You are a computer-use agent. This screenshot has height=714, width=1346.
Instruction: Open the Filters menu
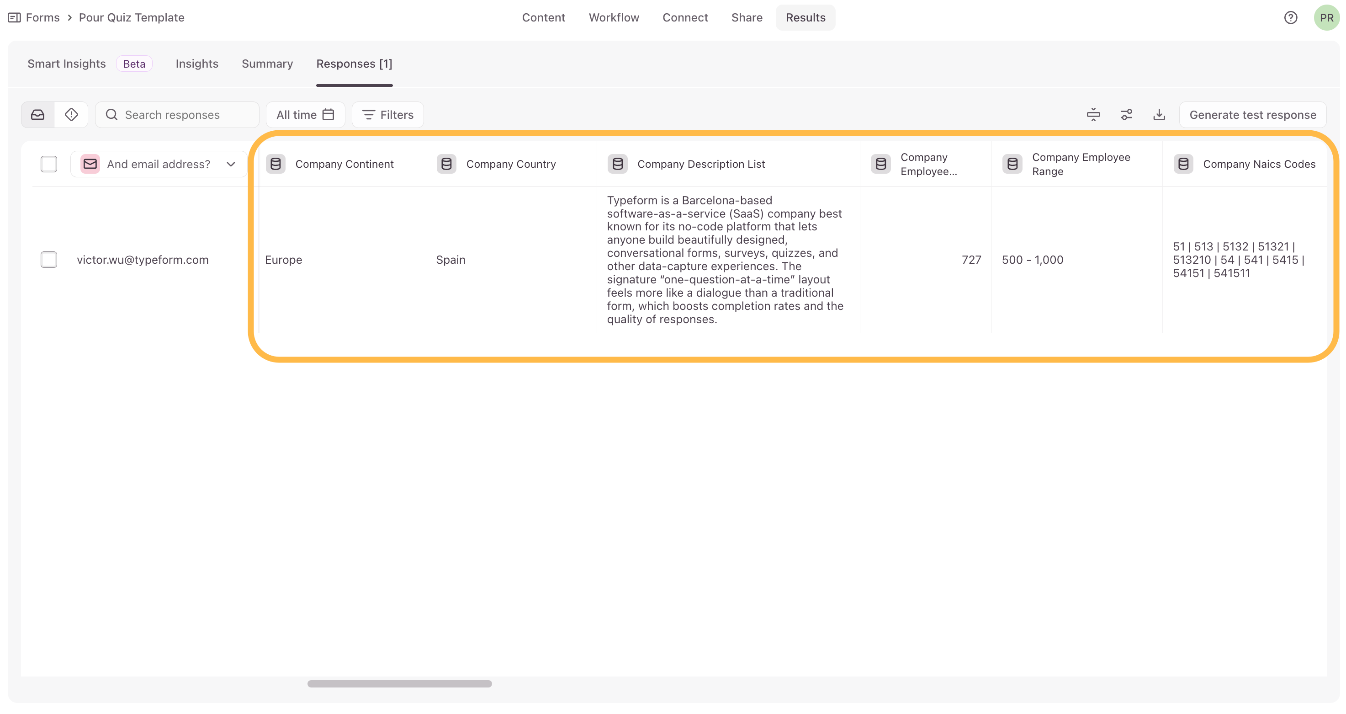point(388,114)
